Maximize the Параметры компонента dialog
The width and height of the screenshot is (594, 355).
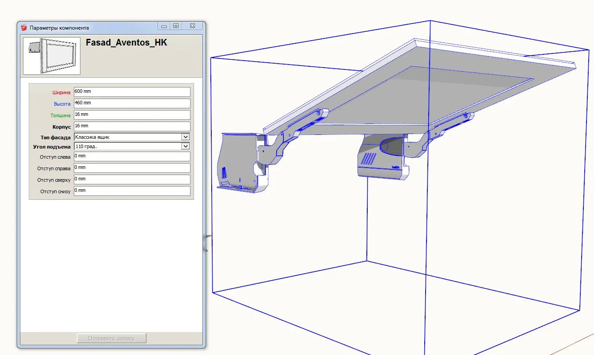pos(176,26)
